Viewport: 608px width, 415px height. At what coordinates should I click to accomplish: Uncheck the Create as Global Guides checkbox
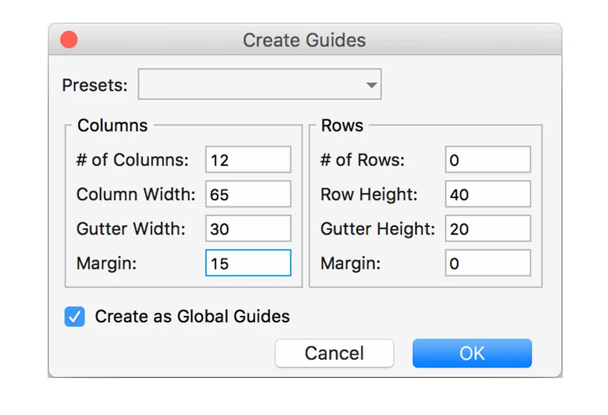[x=75, y=317]
